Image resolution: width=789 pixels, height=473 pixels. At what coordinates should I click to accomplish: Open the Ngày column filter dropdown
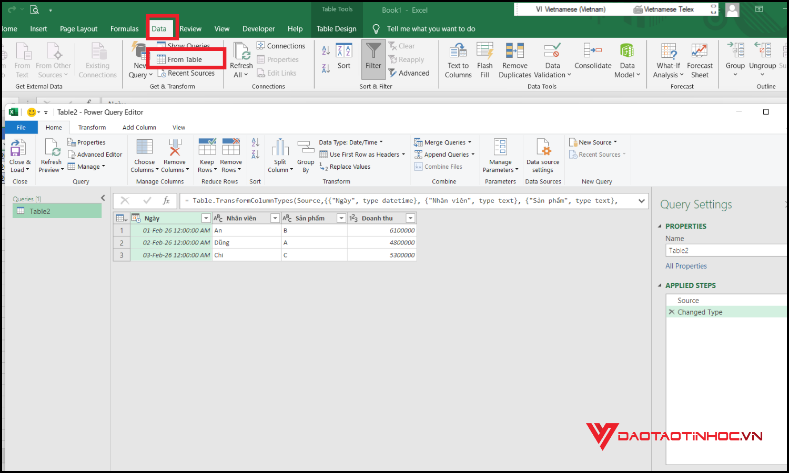point(206,218)
